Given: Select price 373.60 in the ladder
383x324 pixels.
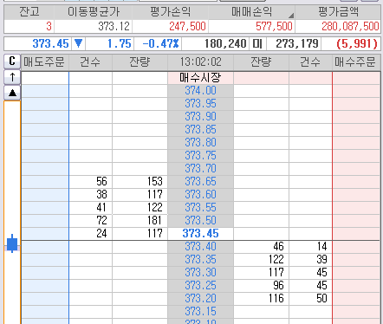Looking at the screenshot, I should click(200, 195).
